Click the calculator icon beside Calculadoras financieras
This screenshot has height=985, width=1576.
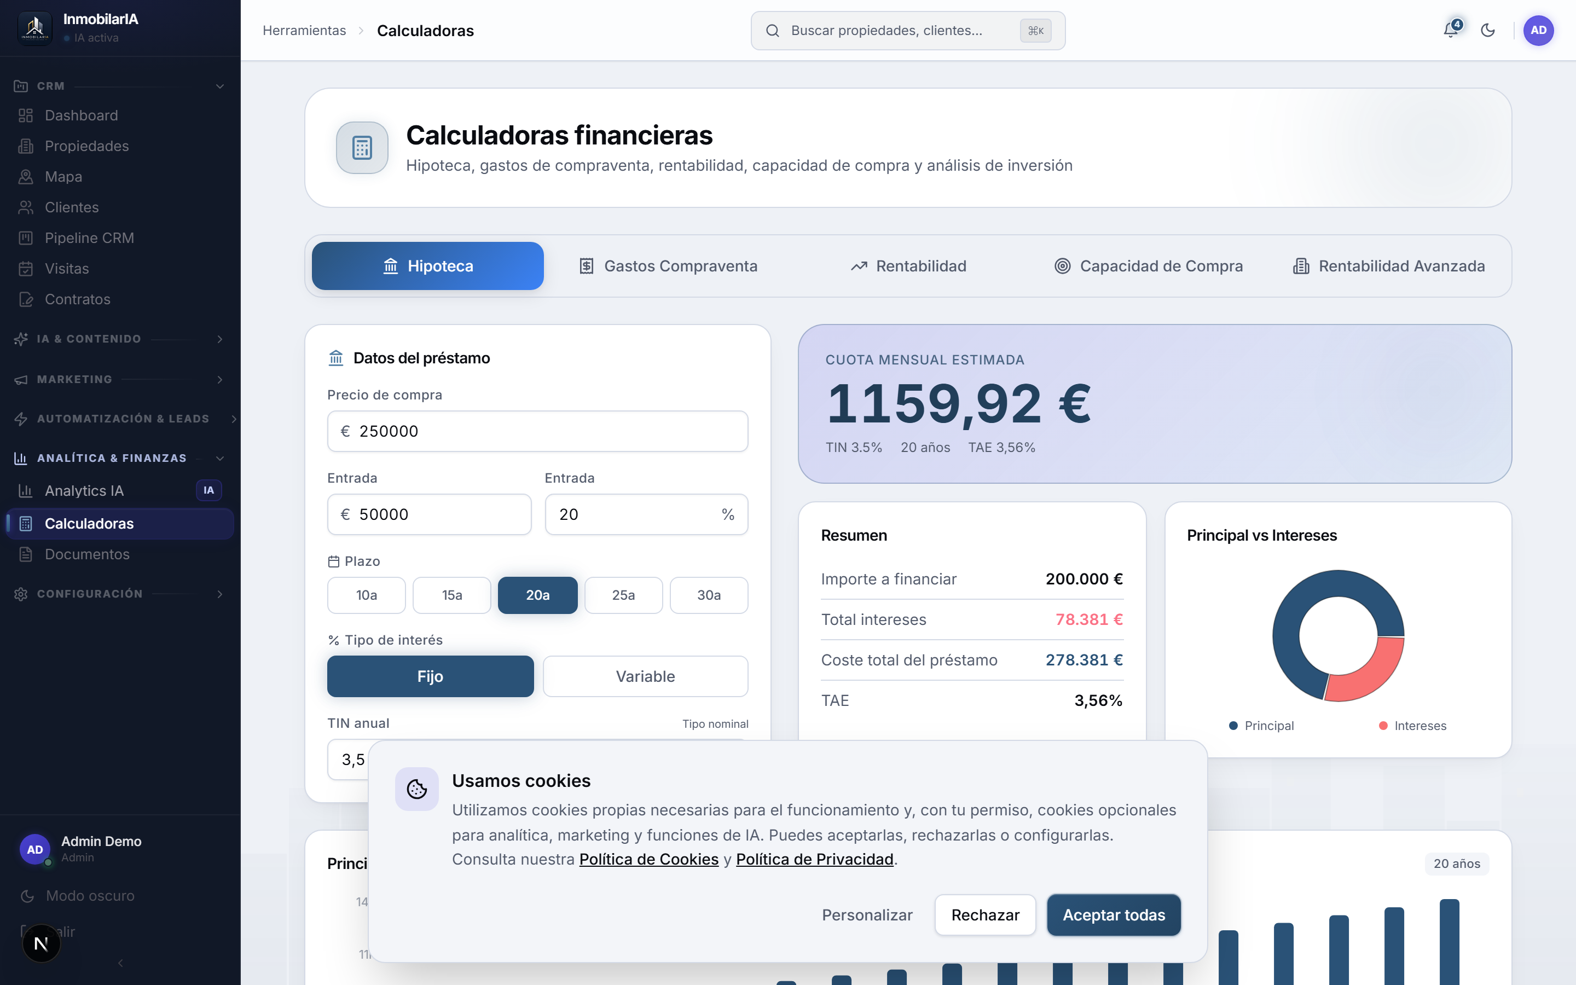click(x=362, y=148)
